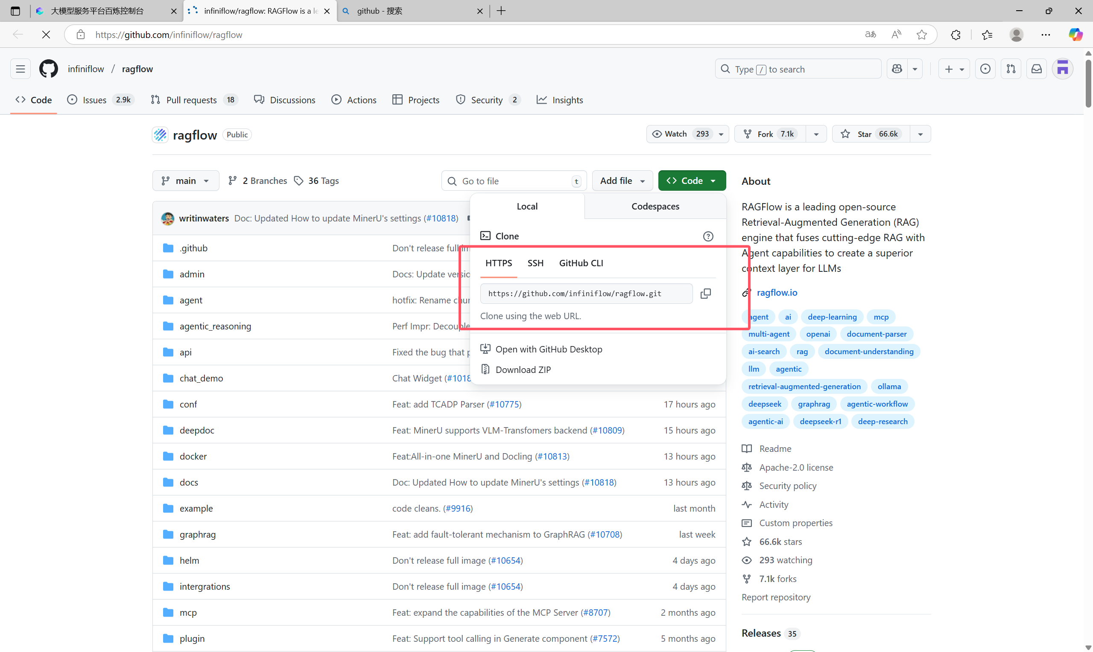Open the GitHub hamburger navigation menu
The image size is (1093, 652).
pyautogui.click(x=20, y=69)
